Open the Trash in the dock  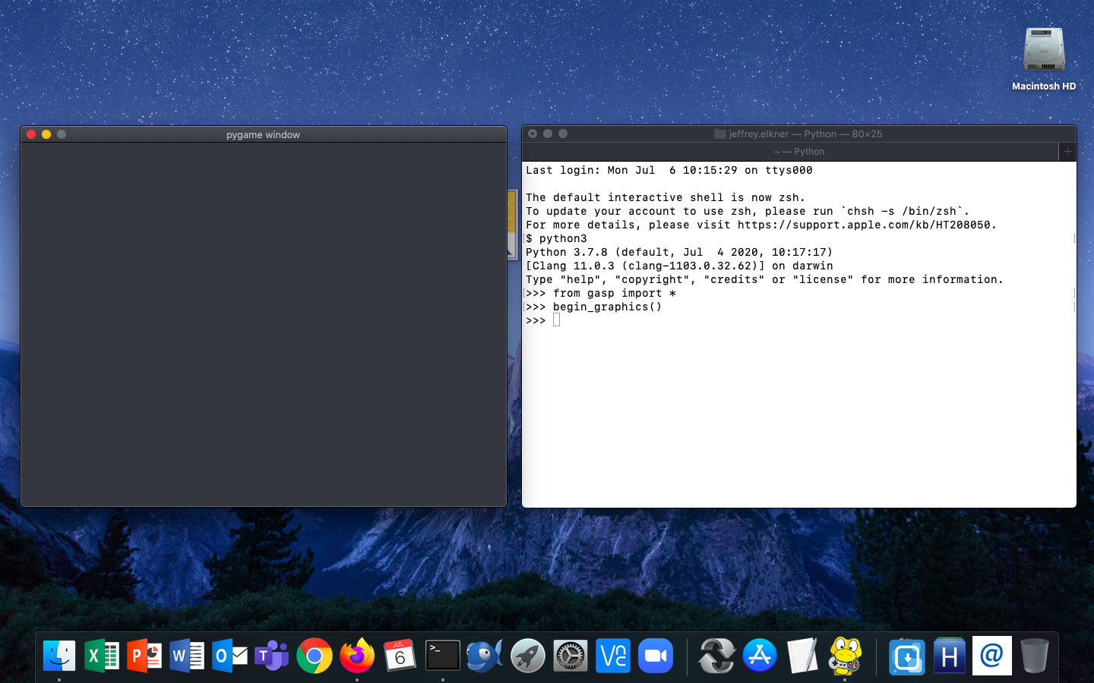pyautogui.click(x=1035, y=656)
